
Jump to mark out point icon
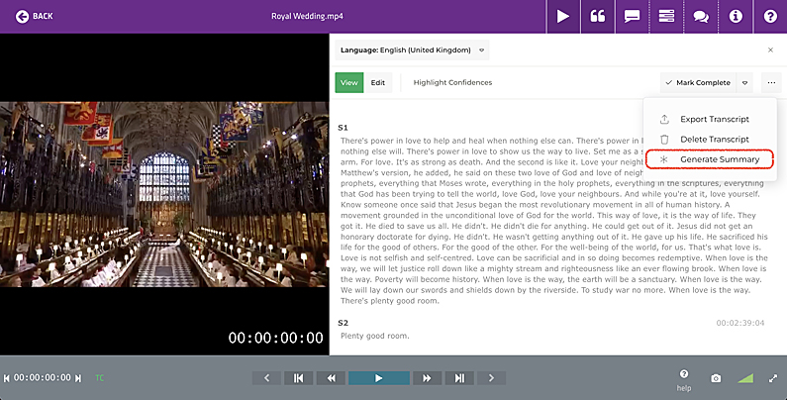(78, 378)
